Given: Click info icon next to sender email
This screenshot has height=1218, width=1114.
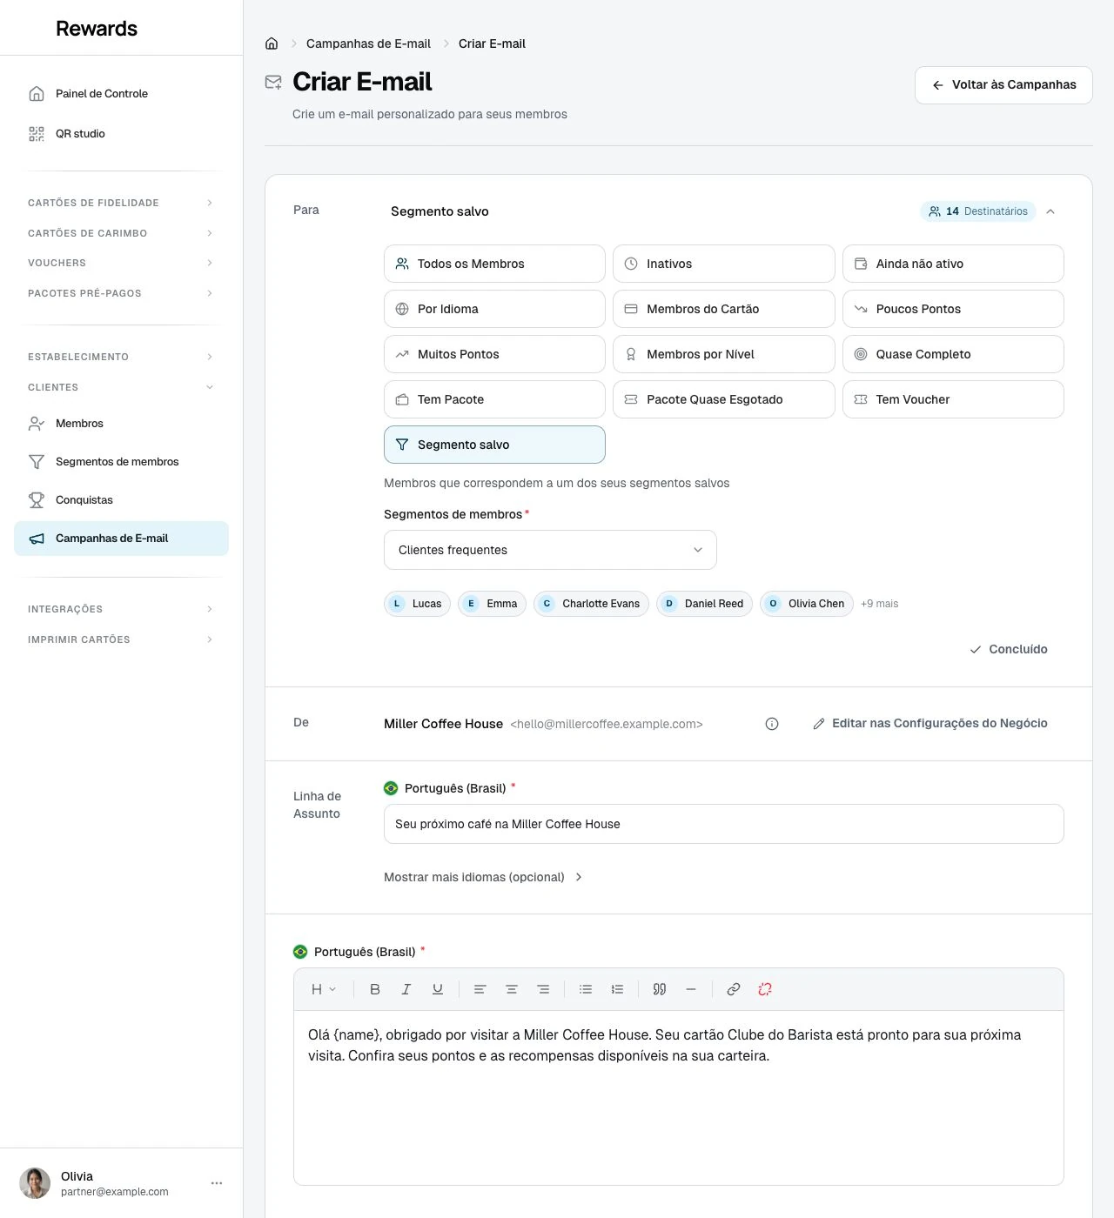Looking at the screenshot, I should (x=772, y=724).
